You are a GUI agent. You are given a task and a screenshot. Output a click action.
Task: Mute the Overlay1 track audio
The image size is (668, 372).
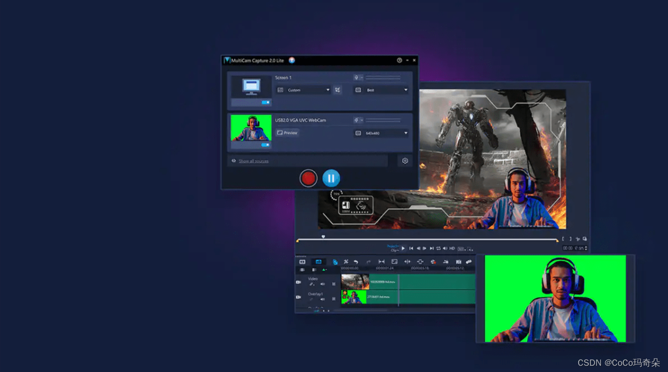click(x=322, y=299)
